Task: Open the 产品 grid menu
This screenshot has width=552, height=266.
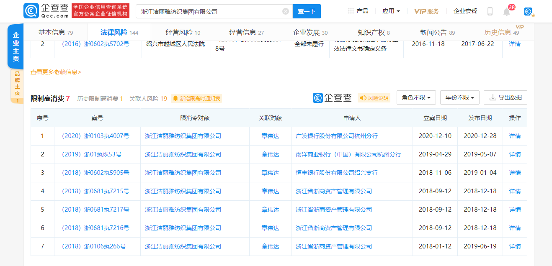Action: click(358, 11)
